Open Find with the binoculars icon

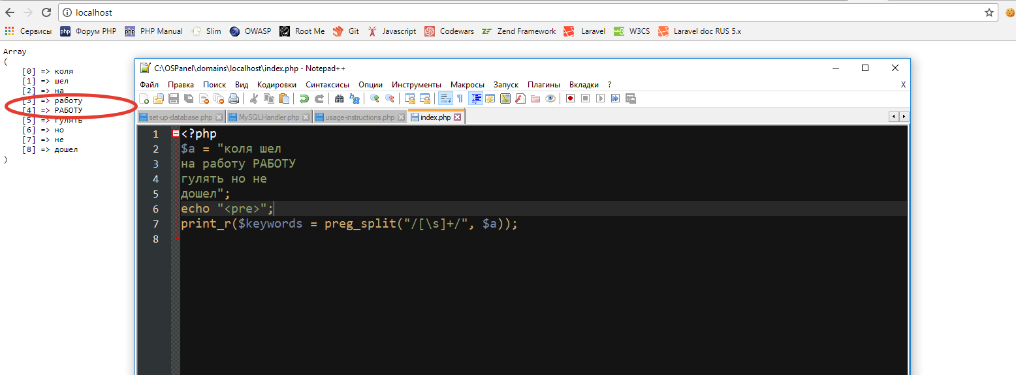(339, 98)
